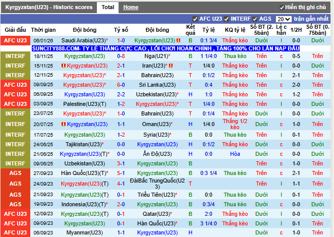334x237 pixels.
Task: Click the Giải đấu column header
Action: (15, 30)
